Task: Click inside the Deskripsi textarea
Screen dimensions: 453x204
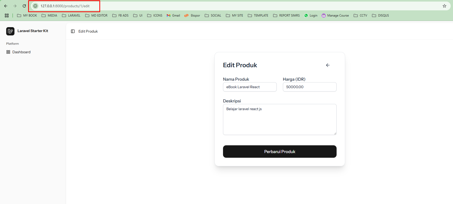Action: tap(280, 119)
